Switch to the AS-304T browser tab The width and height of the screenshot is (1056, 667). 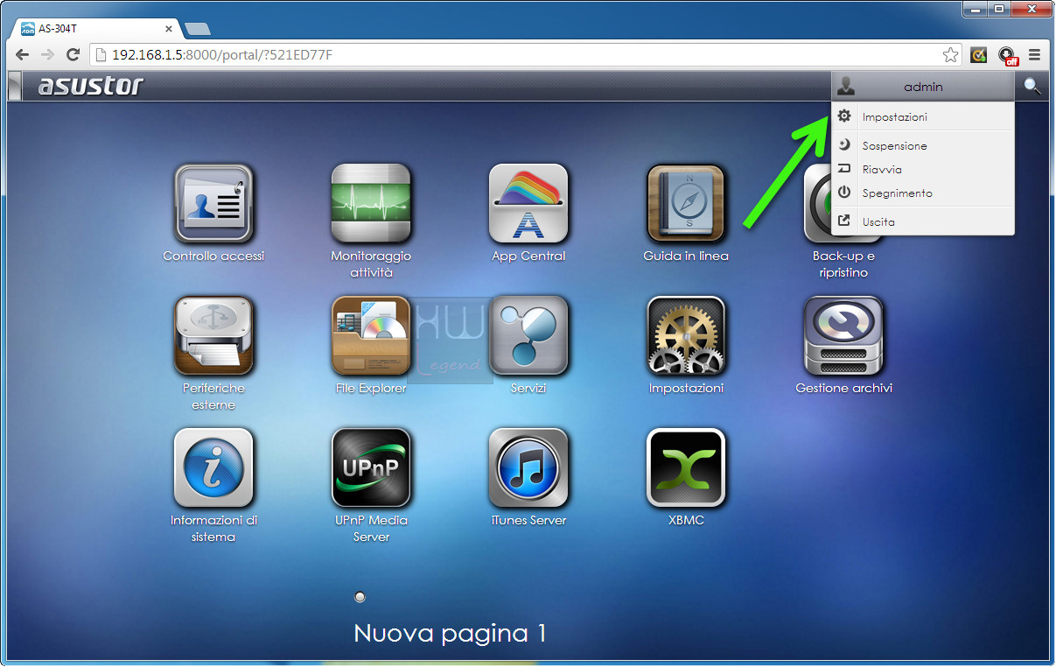96,28
